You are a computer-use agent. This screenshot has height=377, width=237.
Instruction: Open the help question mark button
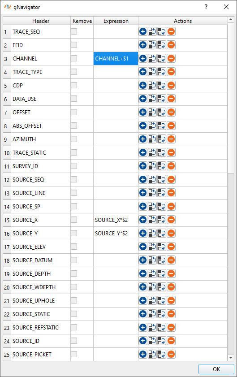[206, 7]
